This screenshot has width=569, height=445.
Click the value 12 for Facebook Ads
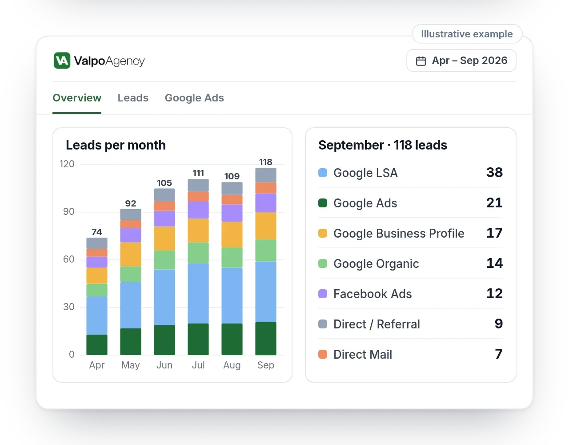pos(494,293)
